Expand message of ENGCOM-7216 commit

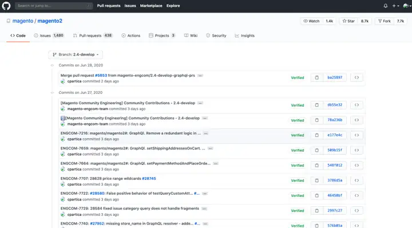pos(206,133)
